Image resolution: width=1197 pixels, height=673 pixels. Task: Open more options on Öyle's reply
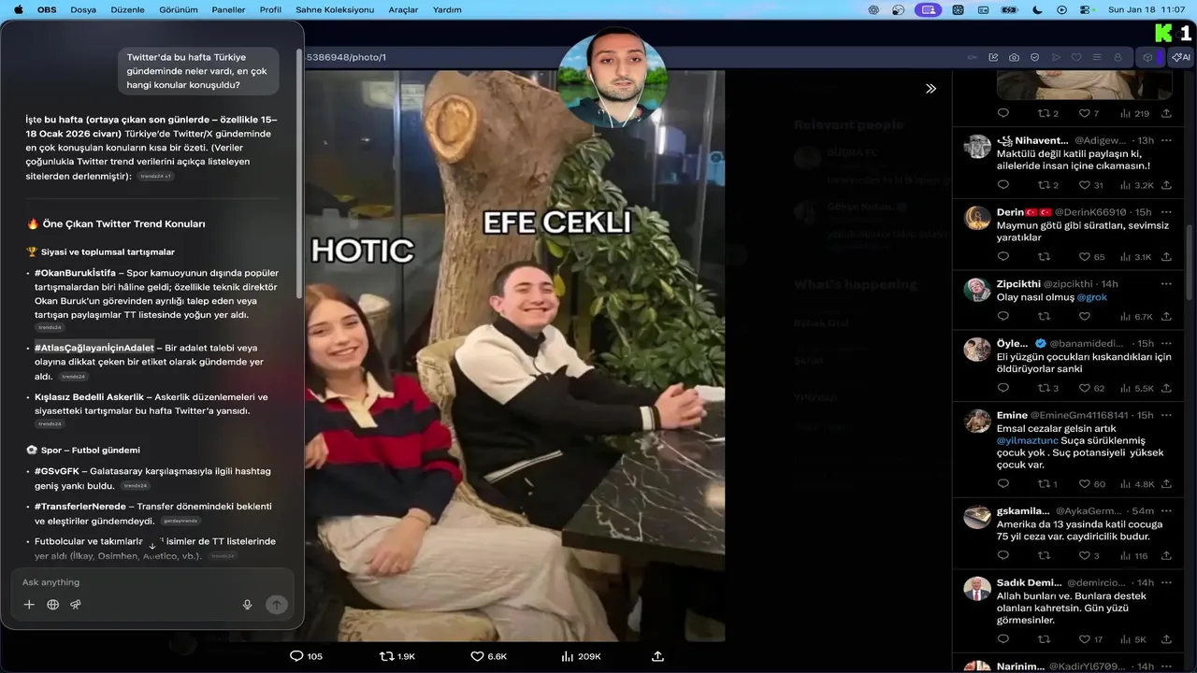pos(1166,343)
